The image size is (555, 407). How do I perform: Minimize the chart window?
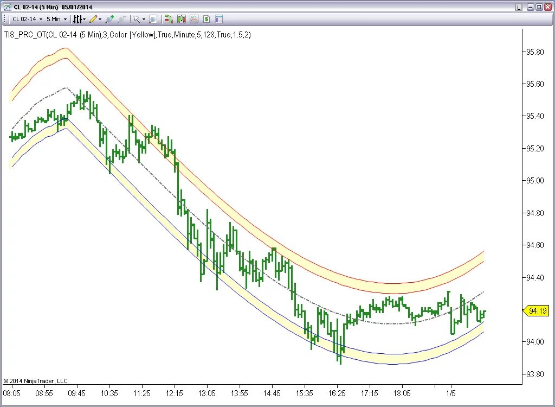531,7
